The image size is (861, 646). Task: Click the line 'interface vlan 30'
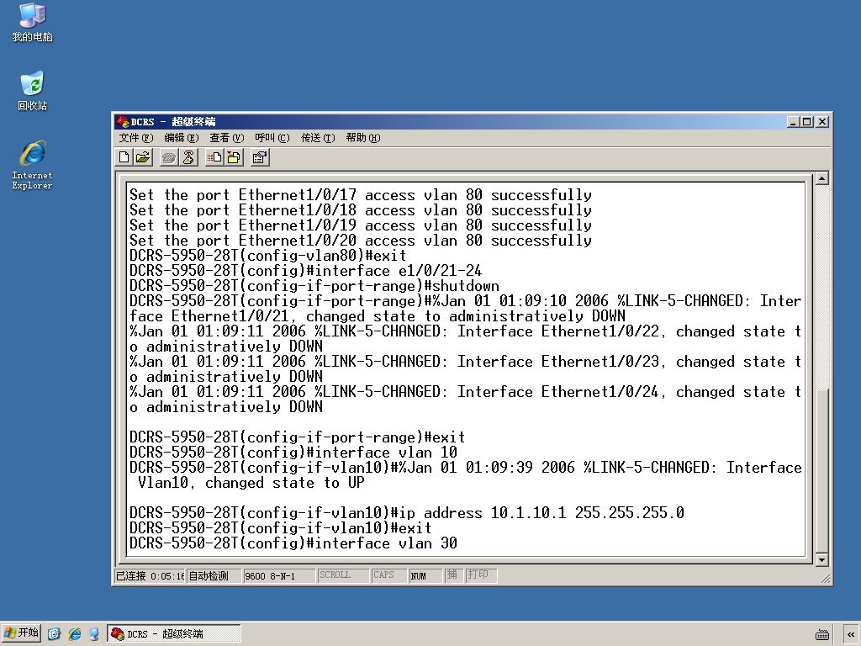[293, 543]
